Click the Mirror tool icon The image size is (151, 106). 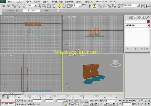tap(143, 6)
